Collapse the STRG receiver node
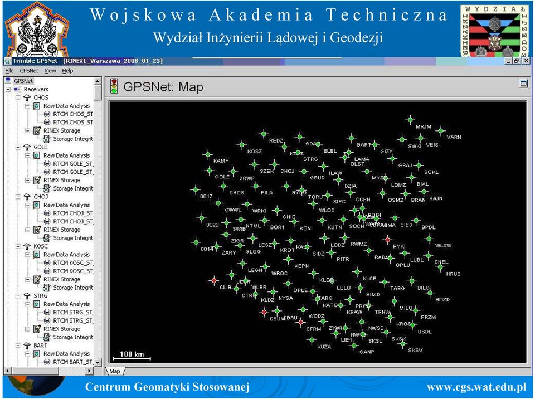The width and height of the screenshot is (535, 399). pos(18,295)
